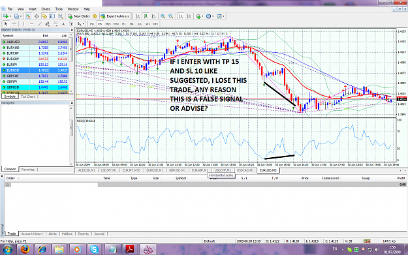Select the Trendline drawing tool
Image resolution: width=408 pixels, height=255 pixels.
(40, 24)
